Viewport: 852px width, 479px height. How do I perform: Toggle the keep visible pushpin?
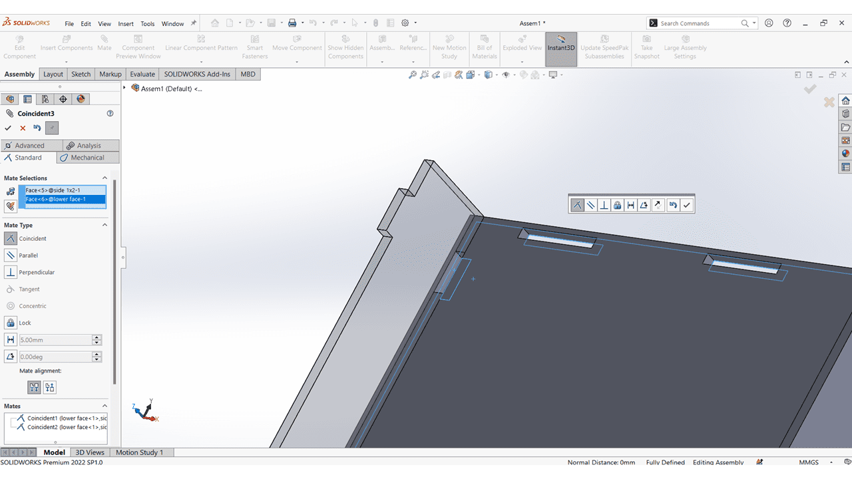click(52, 128)
